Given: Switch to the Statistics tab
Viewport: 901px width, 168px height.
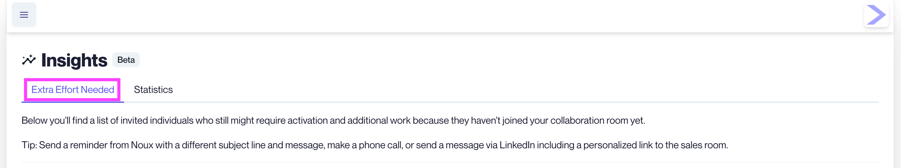Looking at the screenshot, I should coord(153,90).
